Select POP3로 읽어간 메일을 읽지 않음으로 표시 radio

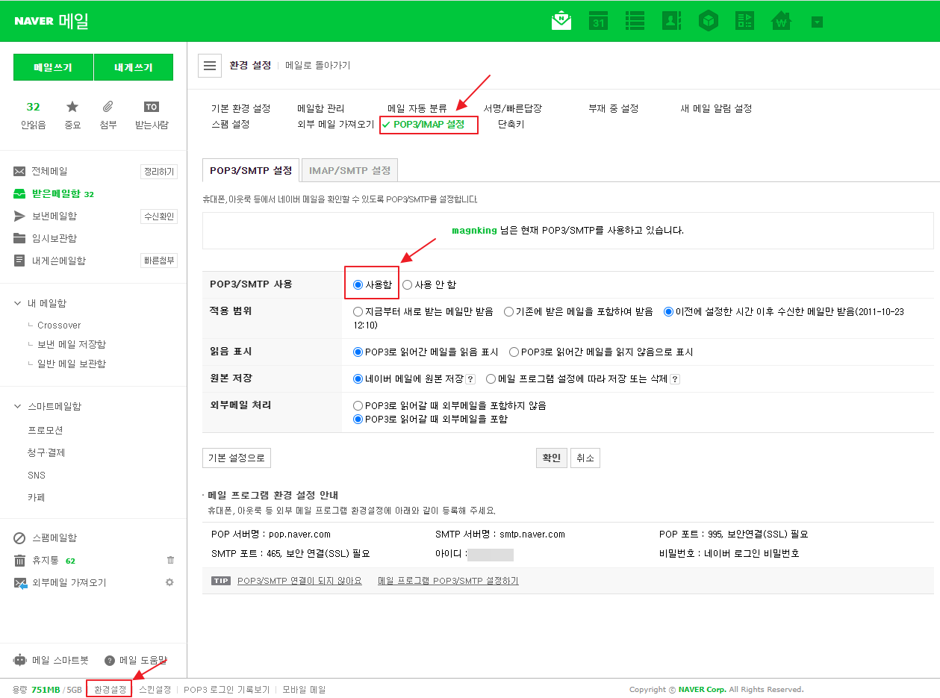(x=514, y=352)
